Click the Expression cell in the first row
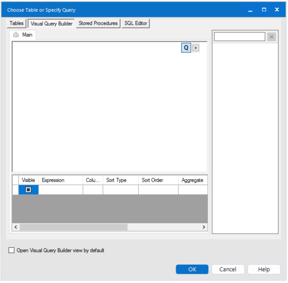Image resolution: width=288 pixels, height=283 pixels. tap(60, 190)
